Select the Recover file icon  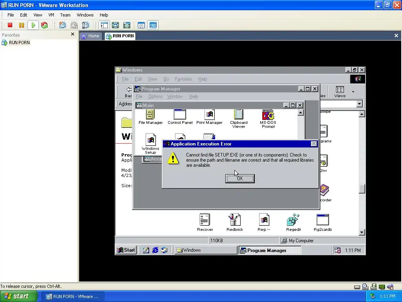click(x=205, y=223)
